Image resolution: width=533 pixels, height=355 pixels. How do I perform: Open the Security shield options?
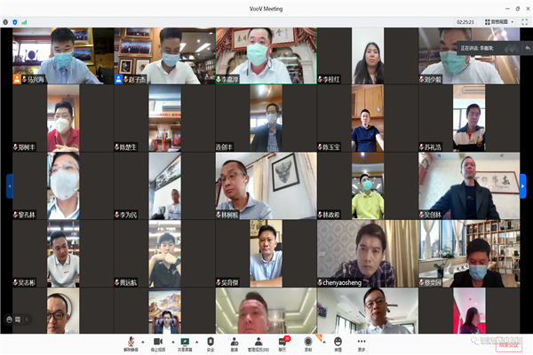point(211,342)
